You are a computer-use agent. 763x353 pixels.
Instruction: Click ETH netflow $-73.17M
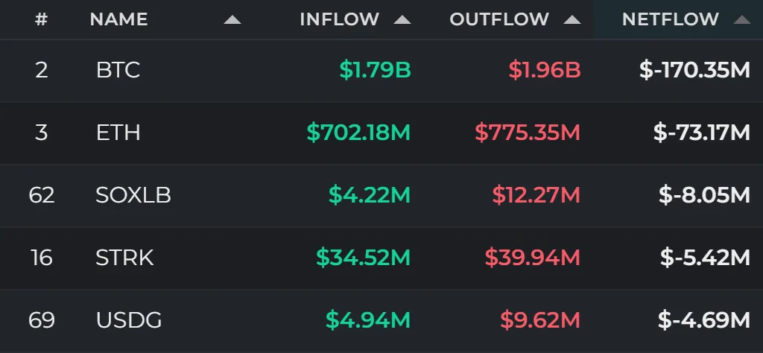pos(702,133)
